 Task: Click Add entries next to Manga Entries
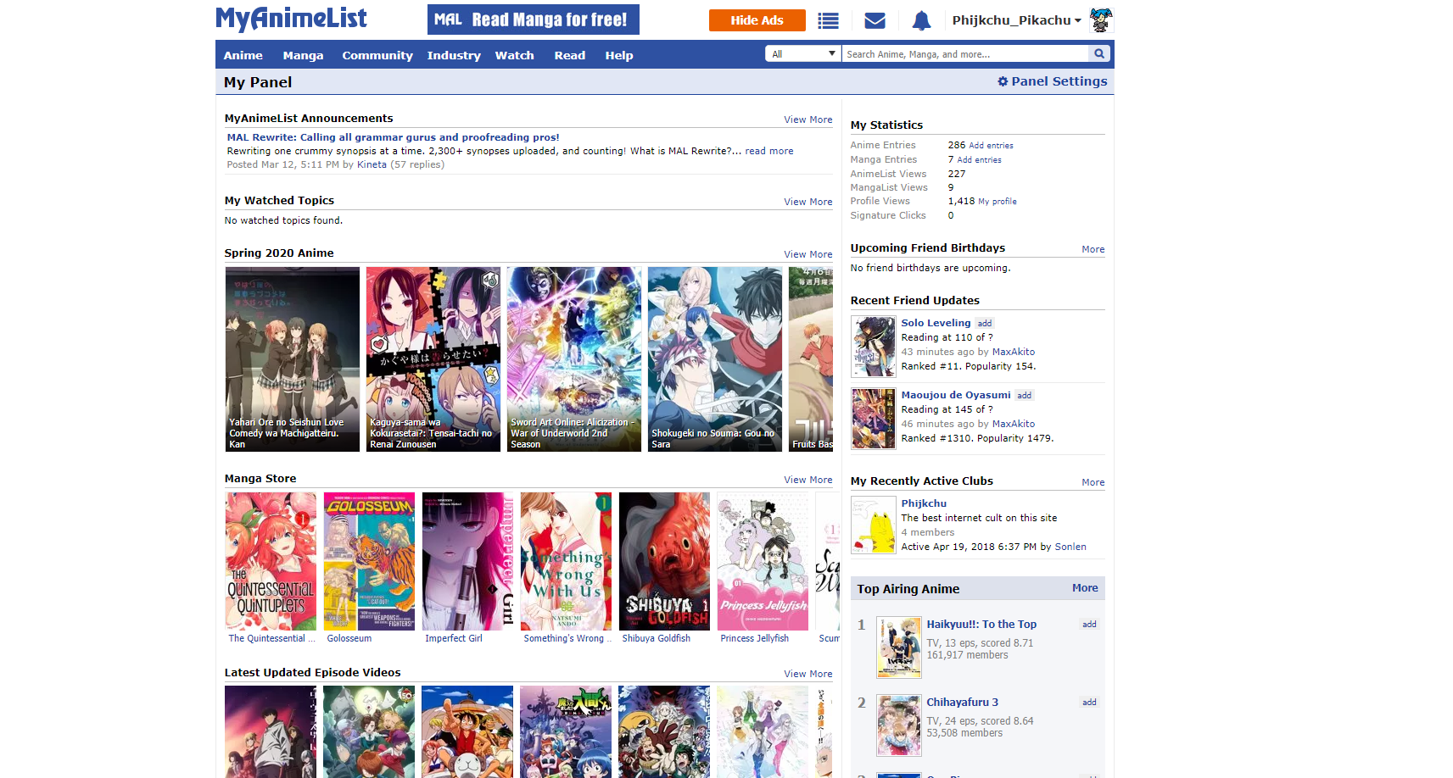(x=979, y=160)
